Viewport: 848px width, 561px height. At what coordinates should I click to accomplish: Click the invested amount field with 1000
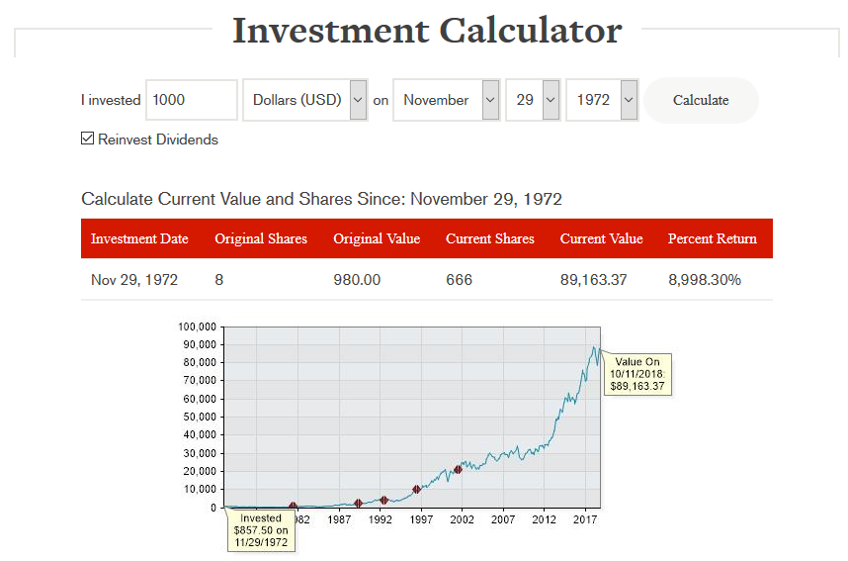coord(191,100)
